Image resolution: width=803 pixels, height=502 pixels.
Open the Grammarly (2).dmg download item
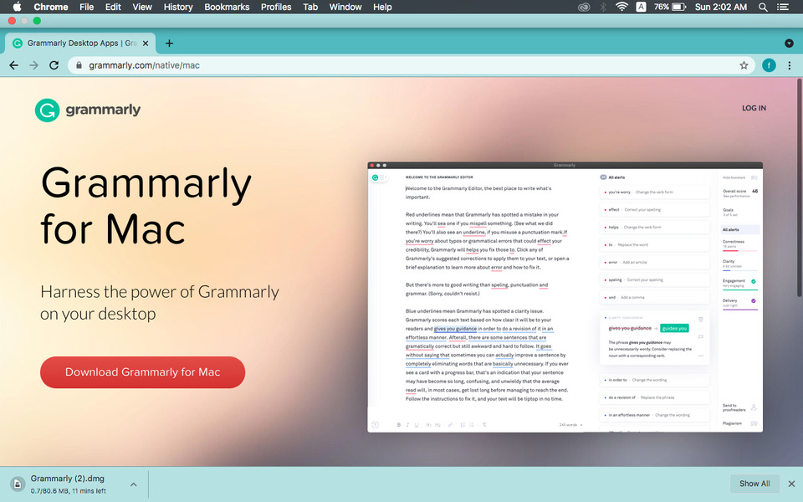74,484
